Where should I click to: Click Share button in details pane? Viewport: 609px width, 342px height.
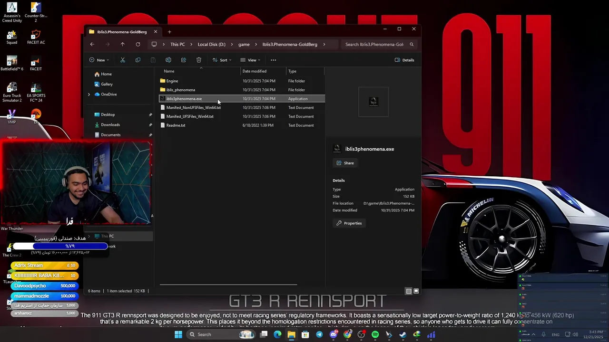coord(345,163)
